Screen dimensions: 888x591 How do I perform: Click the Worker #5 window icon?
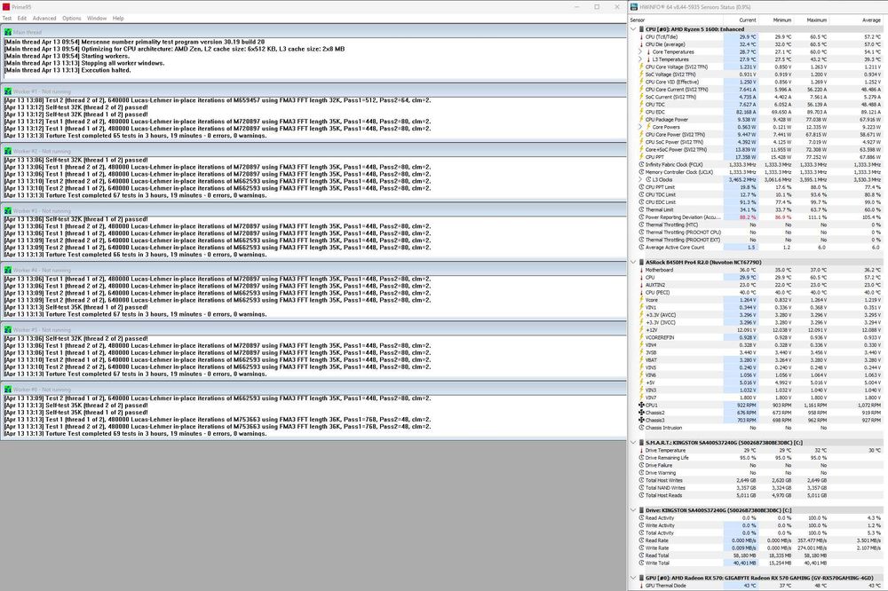(8, 329)
